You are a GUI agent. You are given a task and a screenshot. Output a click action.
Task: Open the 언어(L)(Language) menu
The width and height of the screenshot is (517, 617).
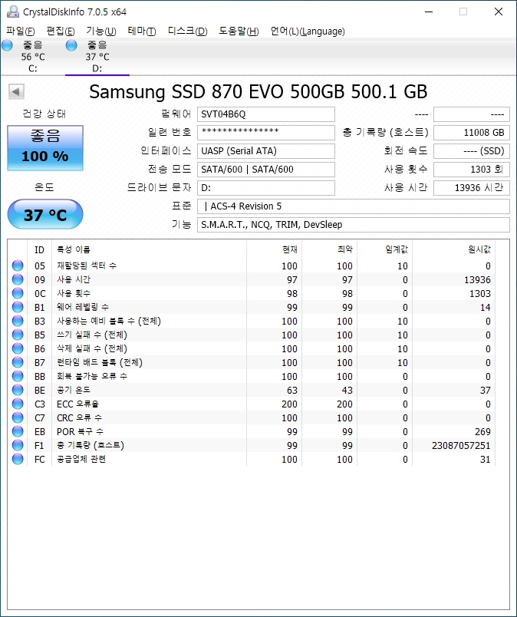[x=308, y=31]
